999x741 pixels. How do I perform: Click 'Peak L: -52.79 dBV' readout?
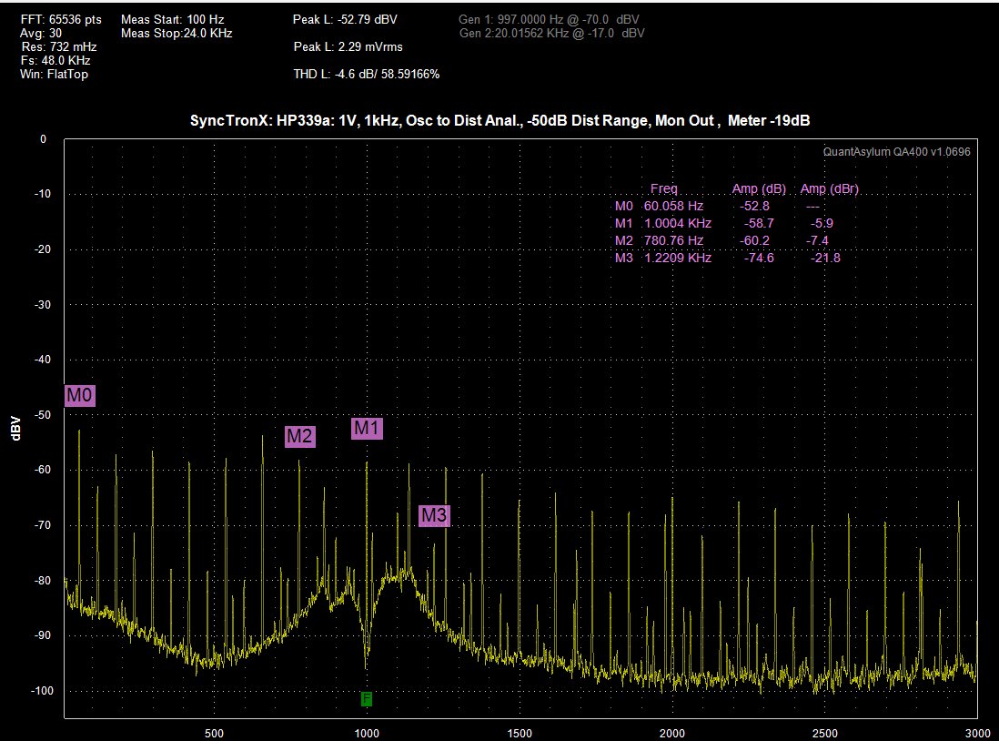coord(345,20)
